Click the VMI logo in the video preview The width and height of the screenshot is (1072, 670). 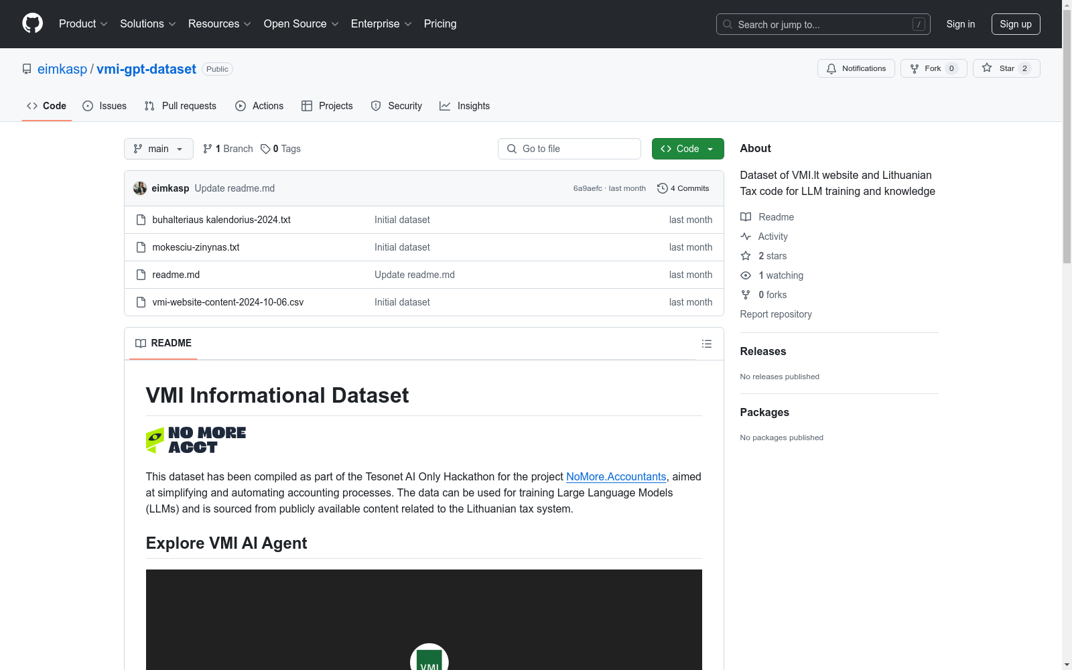429,657
